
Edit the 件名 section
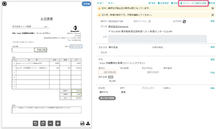212,59
